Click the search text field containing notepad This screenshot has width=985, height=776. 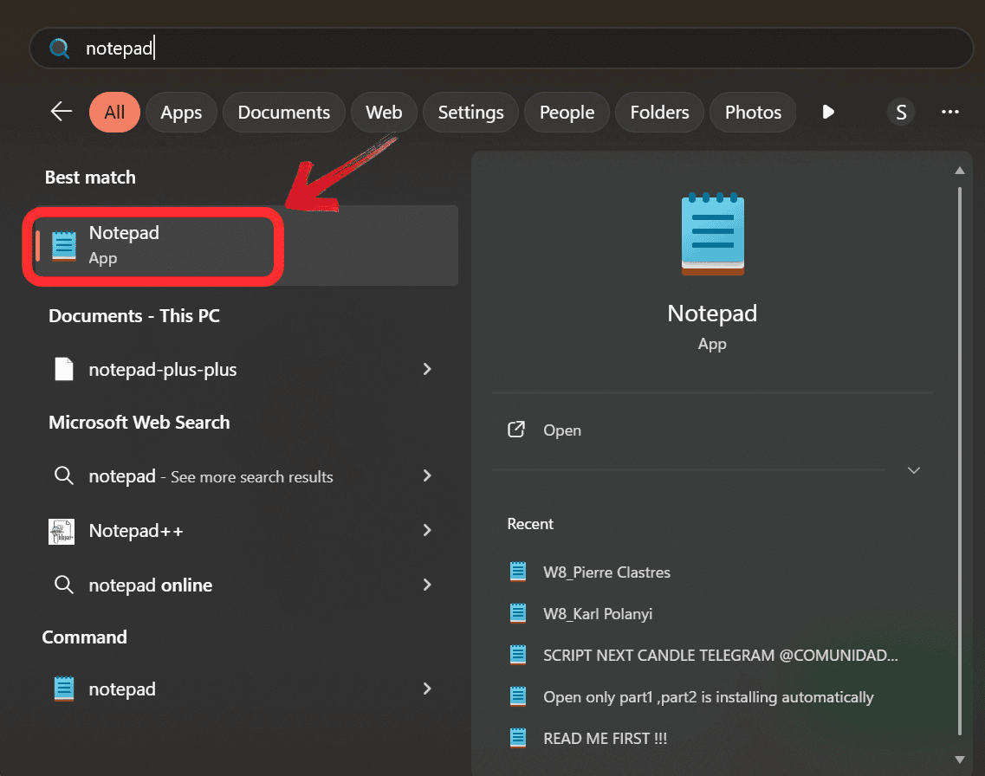pos(520,48)
